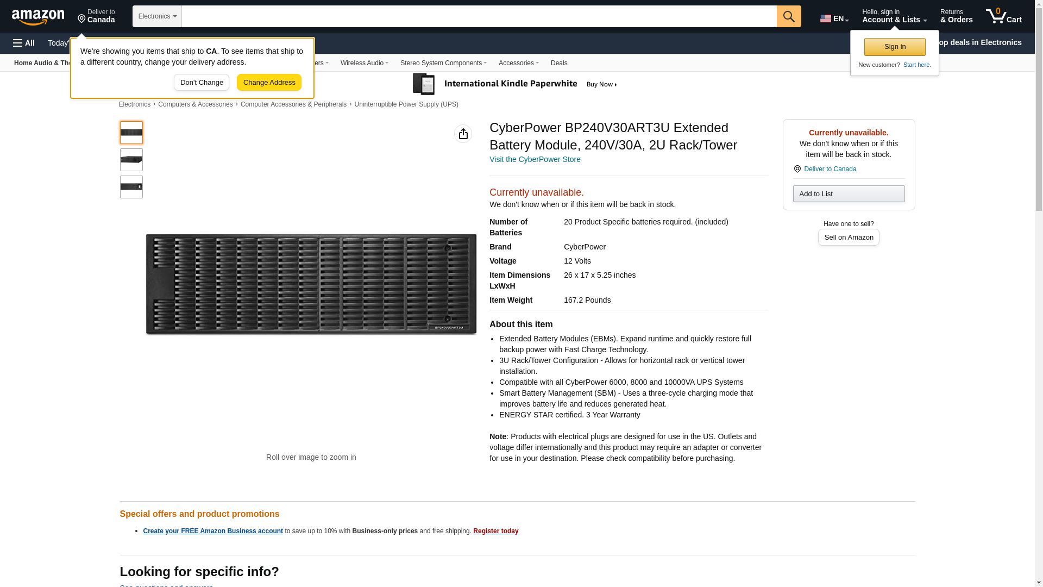Open the EN language flag selector
This screenshot has height=587, width=1043.
[834, 18]
